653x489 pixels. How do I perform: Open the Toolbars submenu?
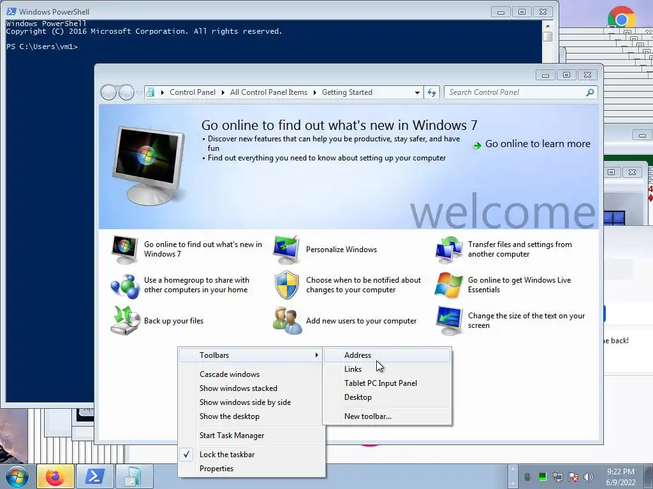coord(250,355)
